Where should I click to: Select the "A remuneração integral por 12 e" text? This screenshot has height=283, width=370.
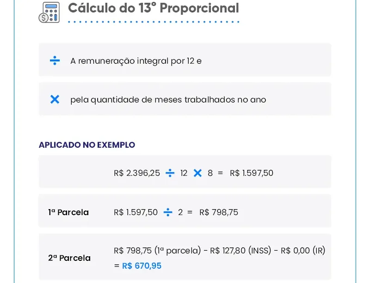pos(136,60)
